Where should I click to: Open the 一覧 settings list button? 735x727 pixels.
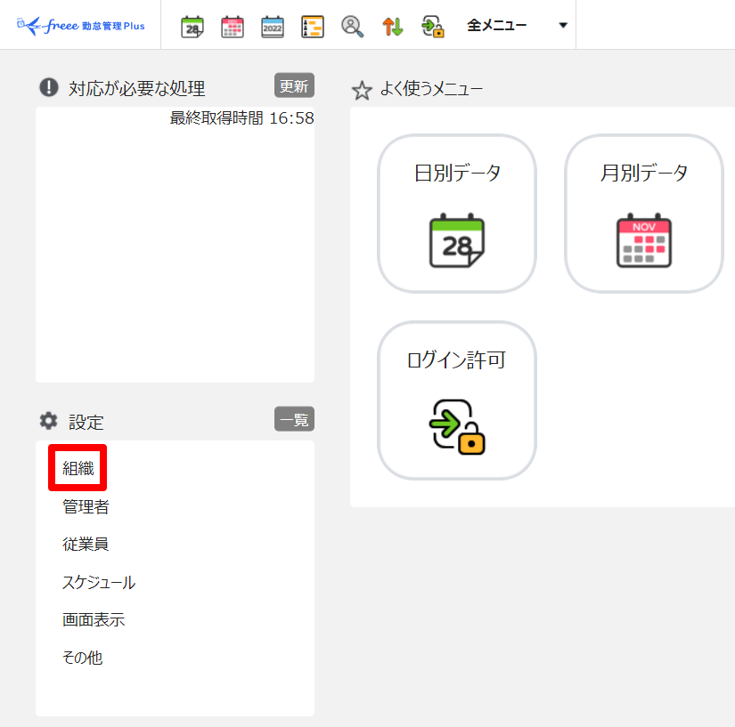coord(294,419)
